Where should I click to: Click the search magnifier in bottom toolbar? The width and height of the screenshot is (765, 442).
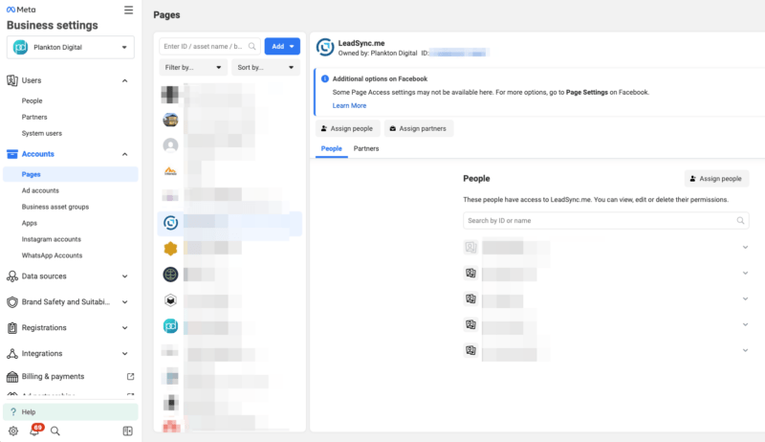pos(55,431)
